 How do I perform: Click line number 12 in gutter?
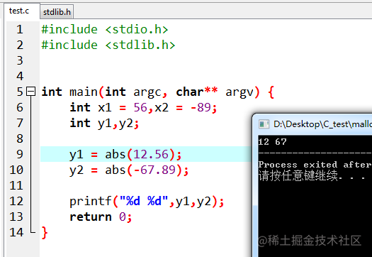click(16, 201)
